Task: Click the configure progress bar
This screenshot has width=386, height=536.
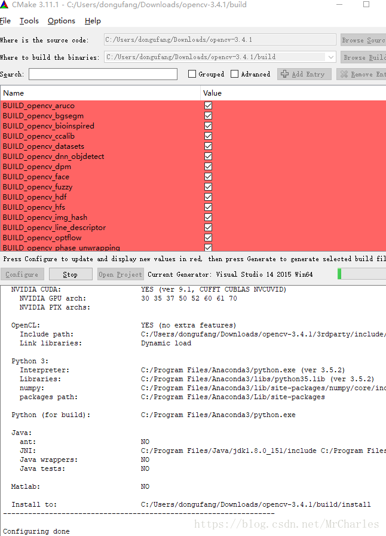Action: 362,274
